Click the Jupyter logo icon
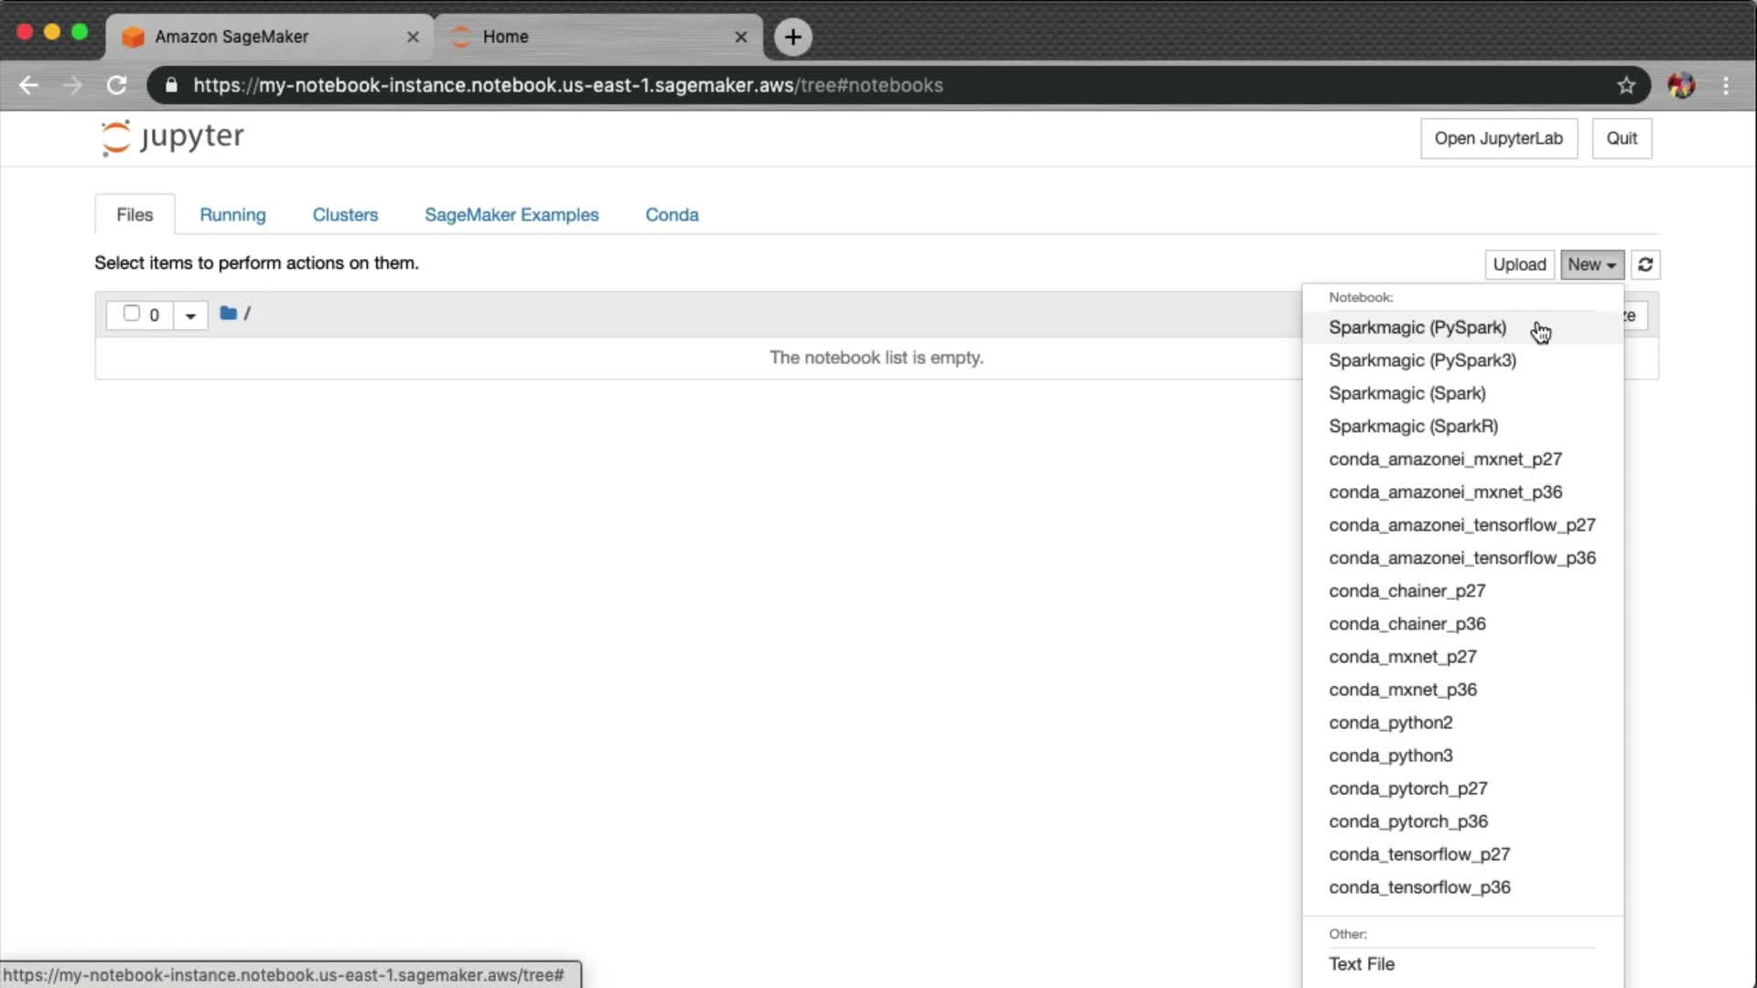This screenshot has height=988, width=1757. click(116, 138)
